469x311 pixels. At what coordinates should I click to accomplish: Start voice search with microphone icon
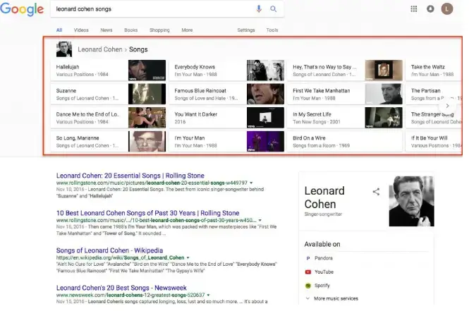point(259,9)
